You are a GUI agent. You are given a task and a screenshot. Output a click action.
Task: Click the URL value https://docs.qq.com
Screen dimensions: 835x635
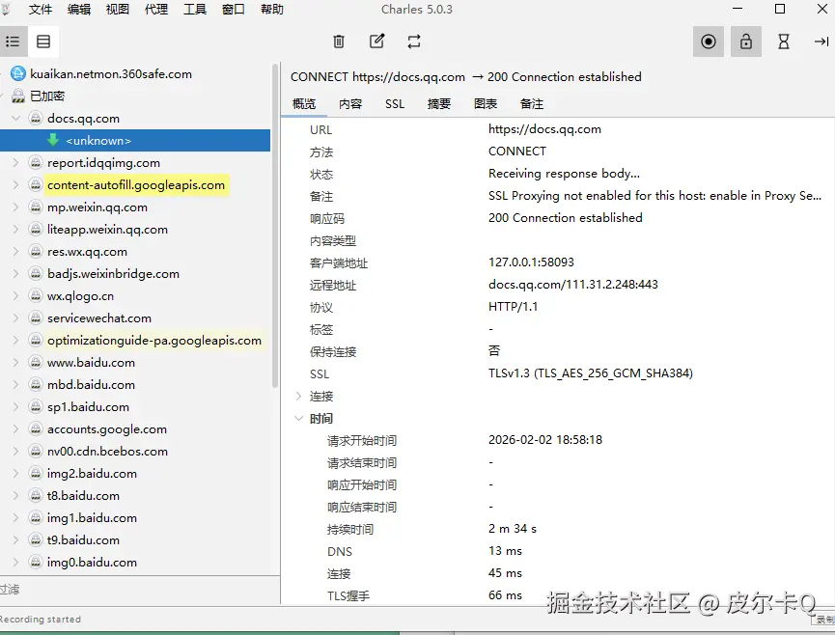tap(544, 129)
